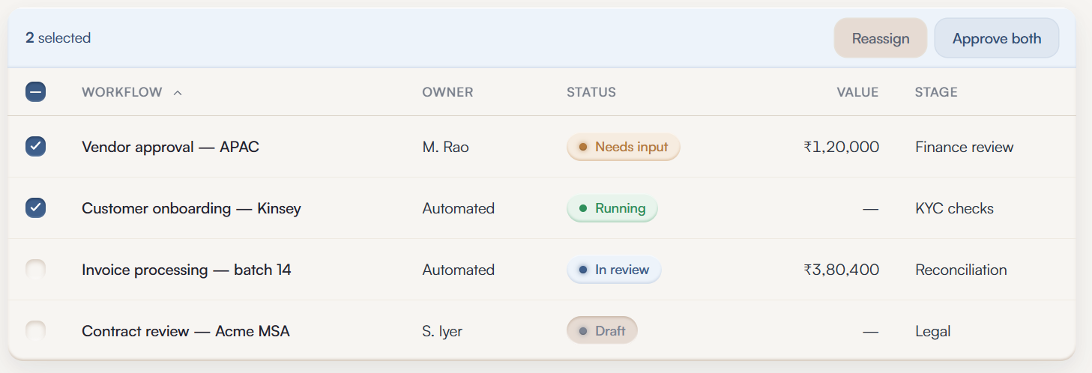Image resolution: width=1092 pixels, height=373 pixels.
Task: Check the Invoice processing — batch 14 row
Action: point(35,270)
